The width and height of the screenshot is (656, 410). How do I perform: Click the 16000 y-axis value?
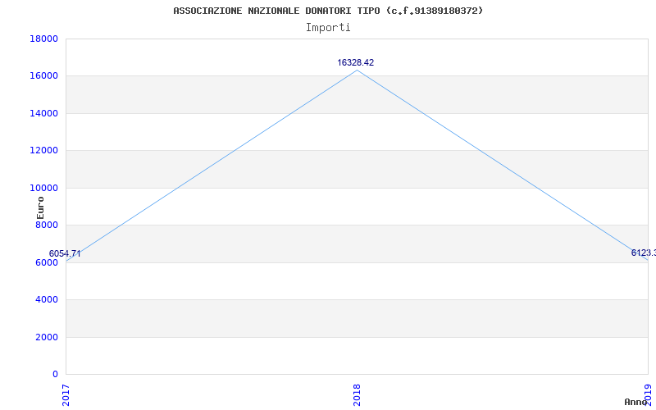click(43, 76)
